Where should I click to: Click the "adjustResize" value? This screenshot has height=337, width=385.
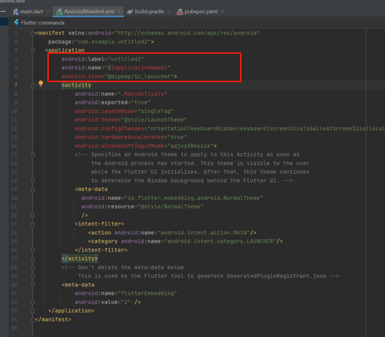point(190,146)
